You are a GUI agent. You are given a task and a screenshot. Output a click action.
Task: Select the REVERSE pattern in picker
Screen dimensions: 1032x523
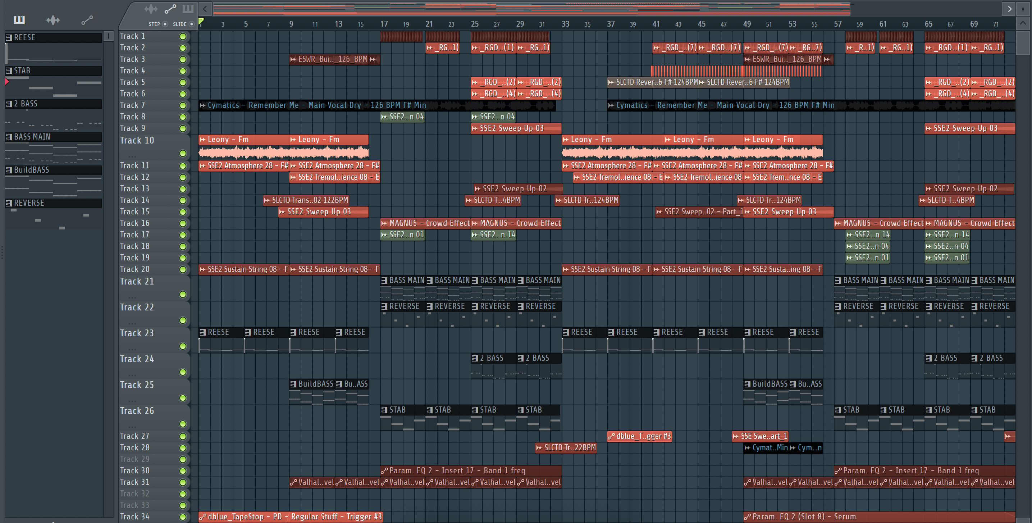coord(53,203)
